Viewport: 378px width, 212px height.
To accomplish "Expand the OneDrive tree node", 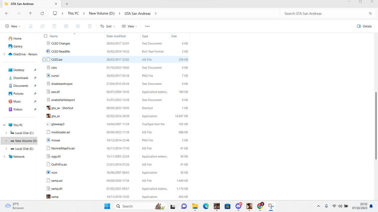I will [x=4, y=54].
